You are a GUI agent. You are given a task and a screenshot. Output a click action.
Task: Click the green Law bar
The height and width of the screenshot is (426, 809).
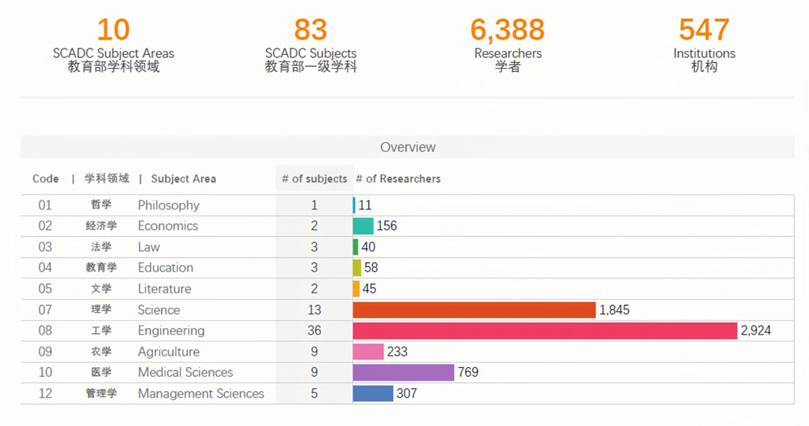click(x=355, y=247)
